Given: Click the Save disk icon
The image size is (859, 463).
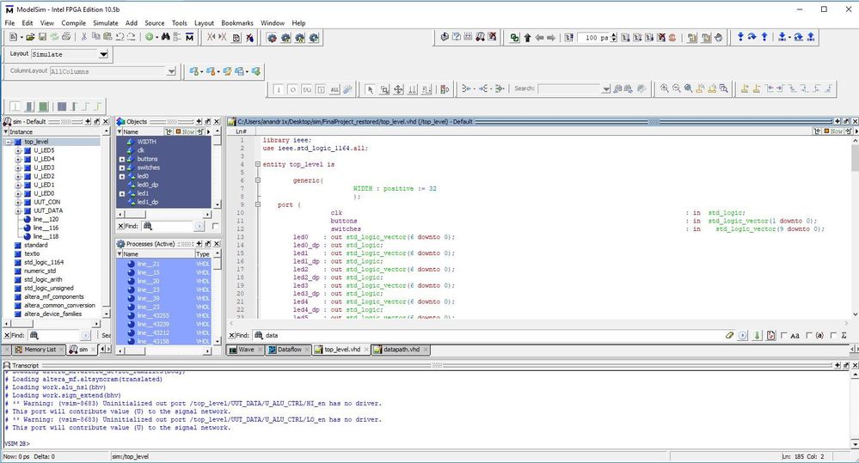Looking at the screenshot, I should [42, 37].
